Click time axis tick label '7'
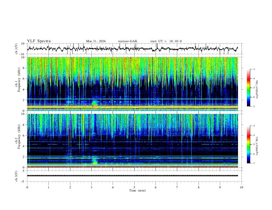 click(177, 187)
